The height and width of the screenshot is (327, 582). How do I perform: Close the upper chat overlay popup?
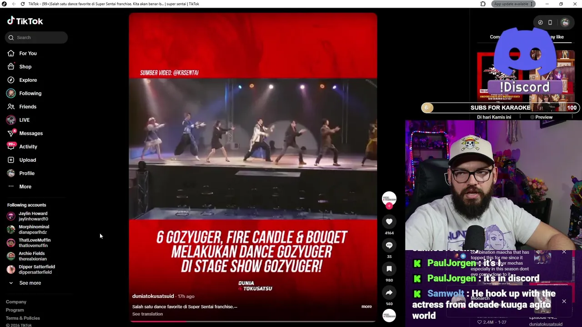[x=564, y=252]
